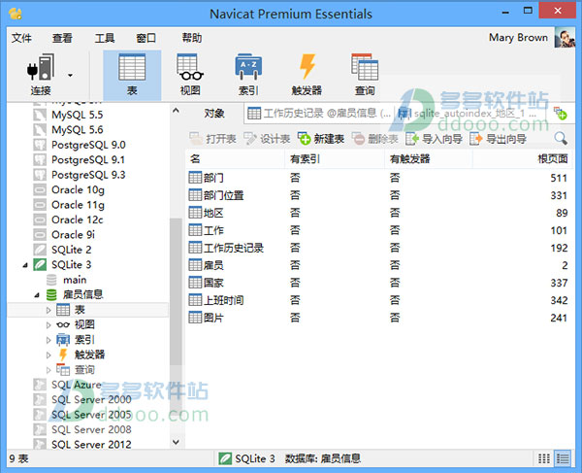
Task: Switch to detail list view mode
Action: [x=563, y=458]
